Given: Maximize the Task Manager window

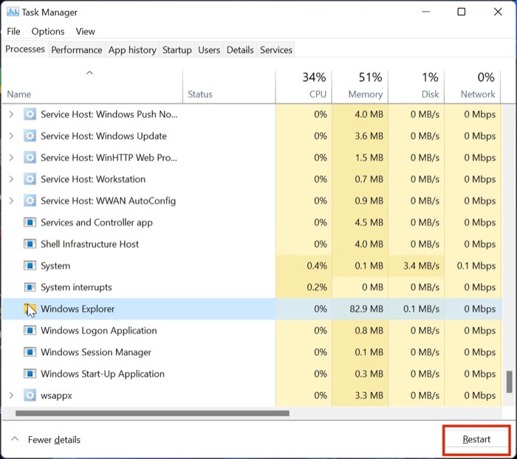Looking at the screenshot, I should coord(462,12).
